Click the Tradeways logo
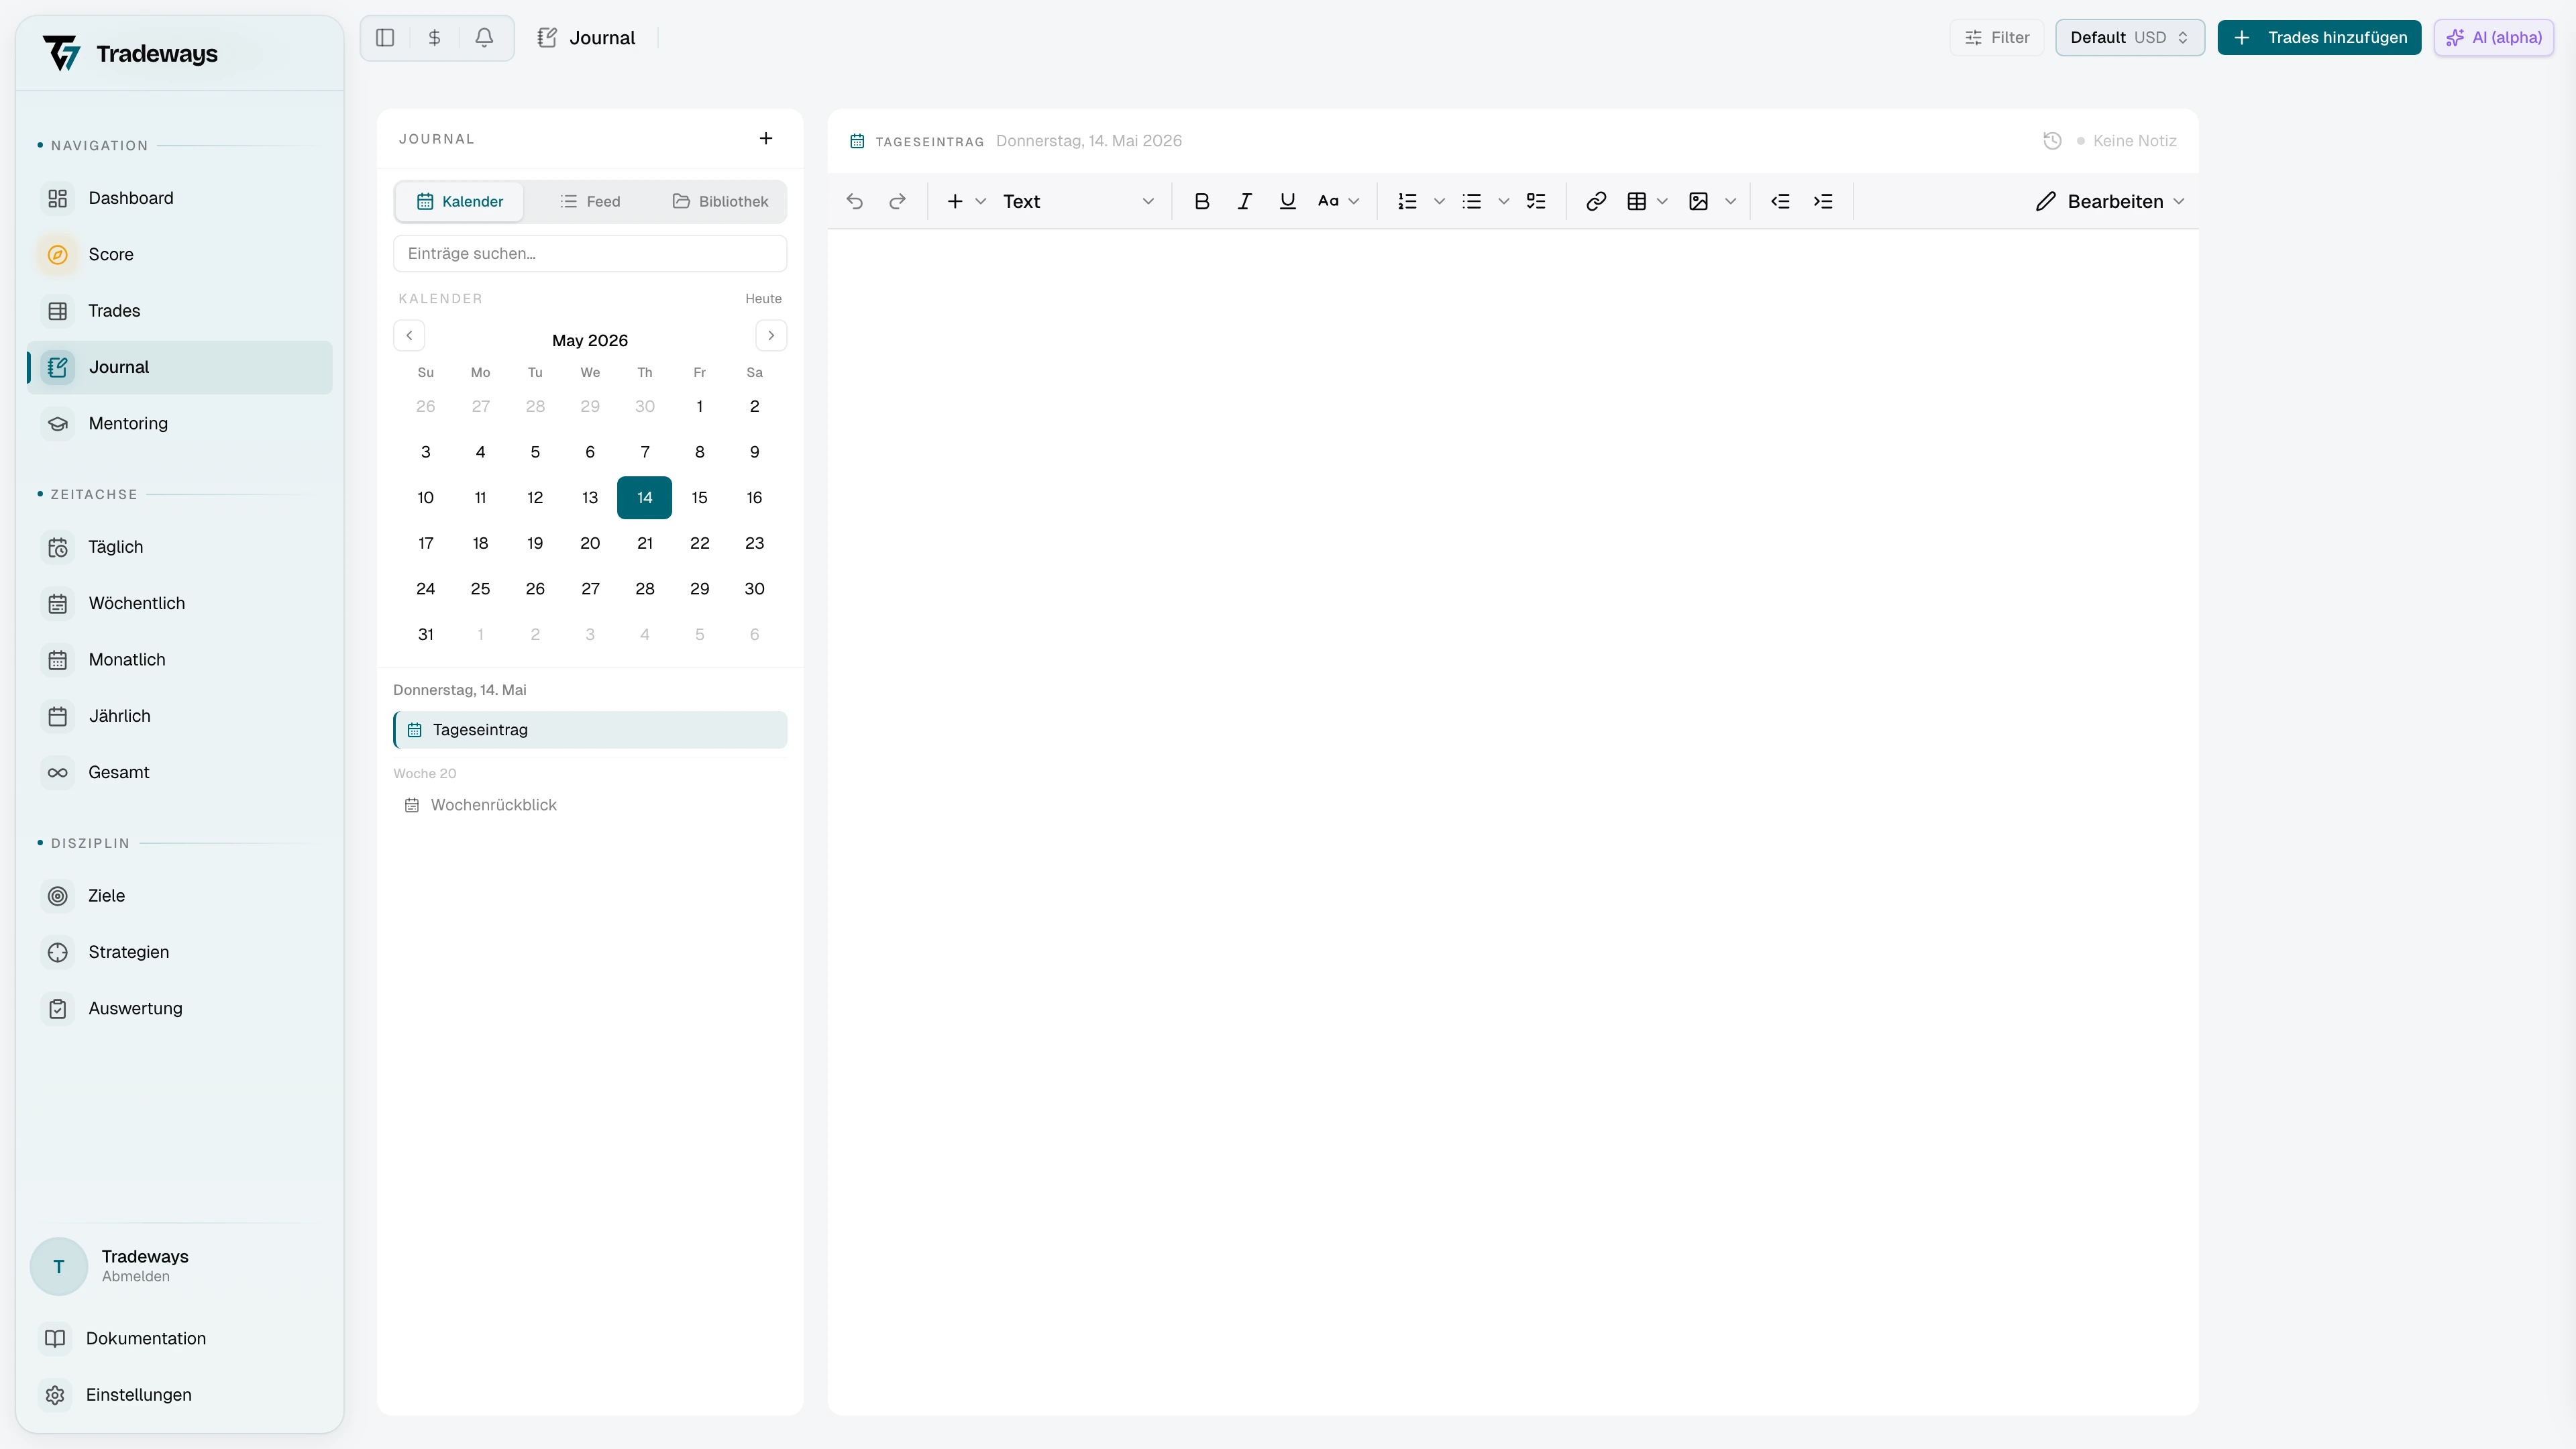Image resolution: width=2576 pixels, height=1449 pixels. pos(130,53)
